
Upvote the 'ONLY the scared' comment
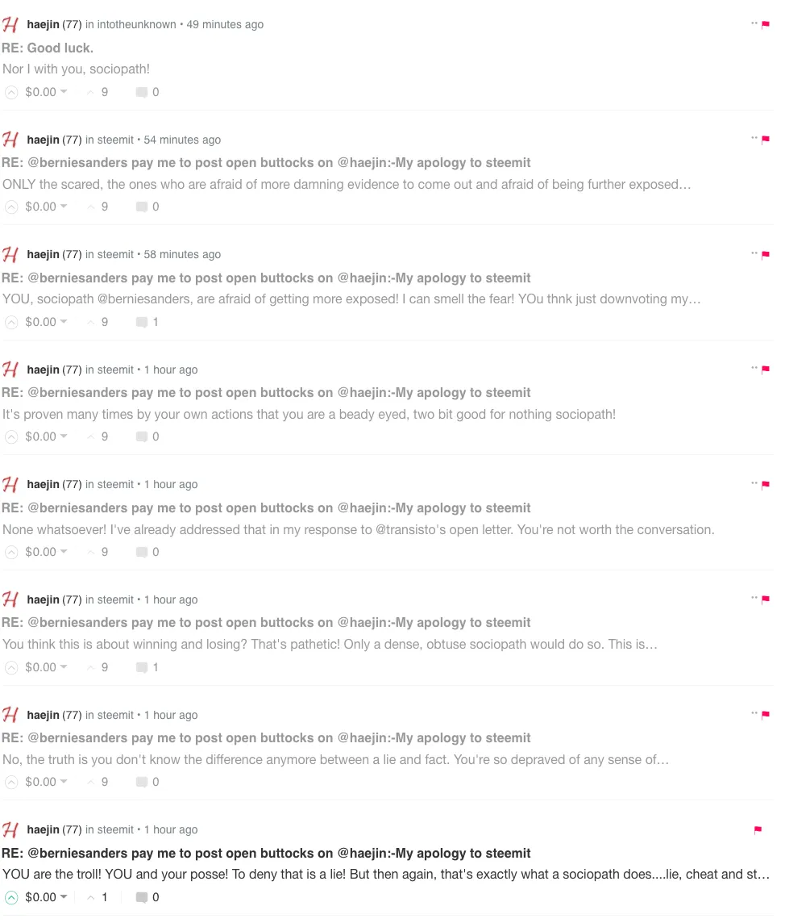pos(11,207)
